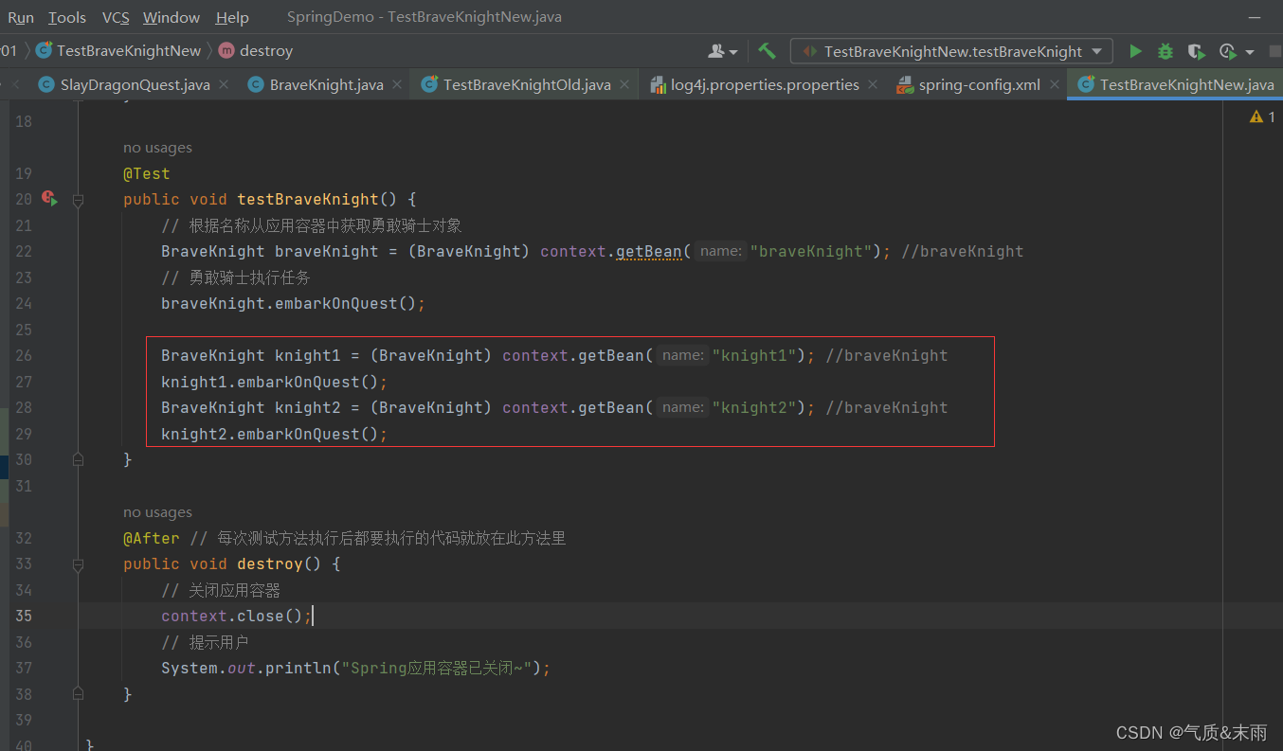Start debugging with the green bug icon

pos(1166,51)
